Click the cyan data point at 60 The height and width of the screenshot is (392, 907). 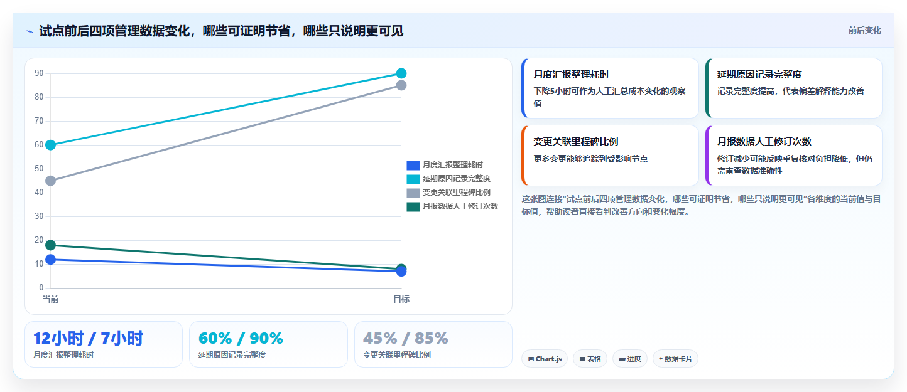click(50, 145)
